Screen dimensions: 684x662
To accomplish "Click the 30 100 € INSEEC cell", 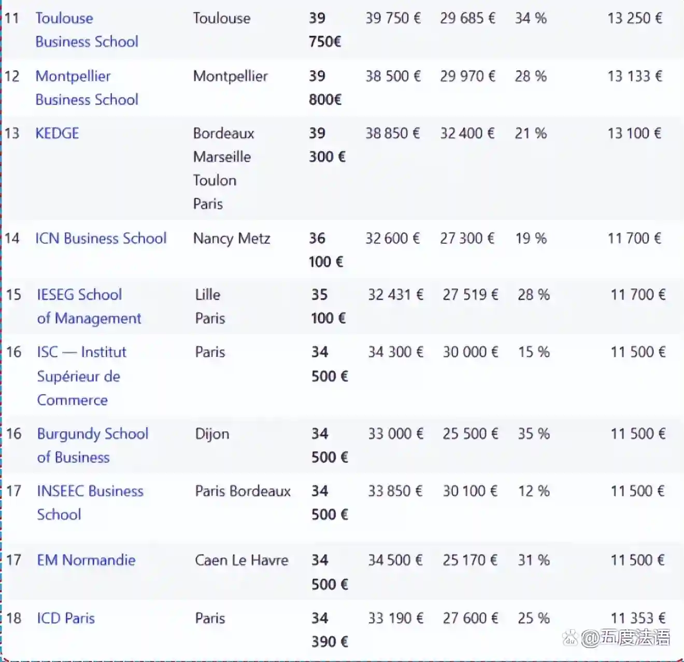I will [x=469, y=491].
